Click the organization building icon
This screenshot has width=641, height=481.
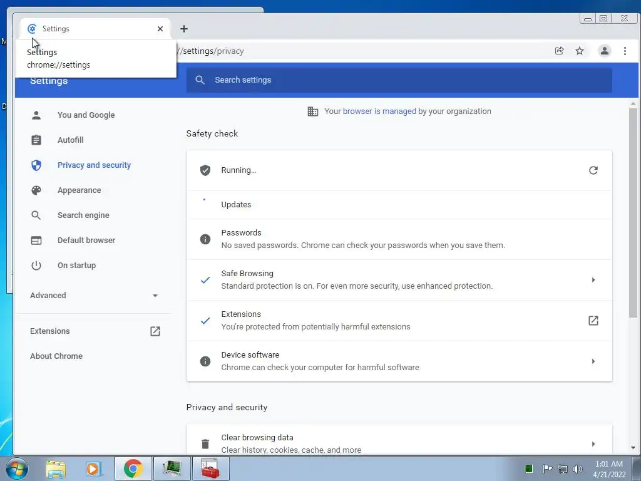coord(313,111)
